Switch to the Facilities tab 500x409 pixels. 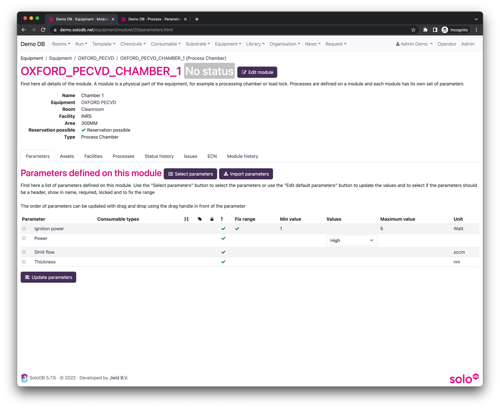pyautogui.click(x=93, y=156)
